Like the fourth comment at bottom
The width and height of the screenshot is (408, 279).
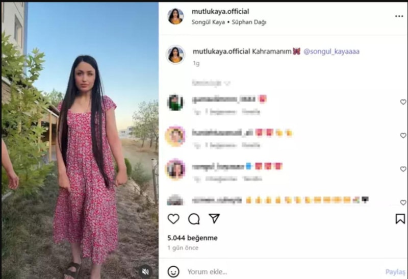(x=403, y=202)
